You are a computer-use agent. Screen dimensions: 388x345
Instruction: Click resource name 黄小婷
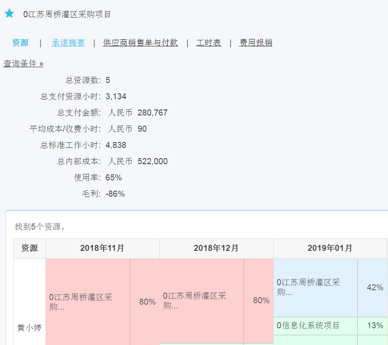click(x=29, y=327)
